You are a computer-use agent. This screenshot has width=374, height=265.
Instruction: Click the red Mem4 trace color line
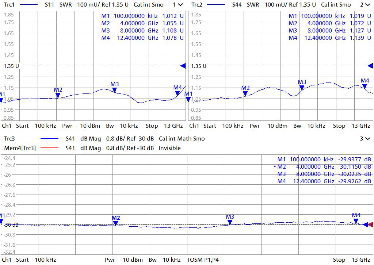click(50, 148)
